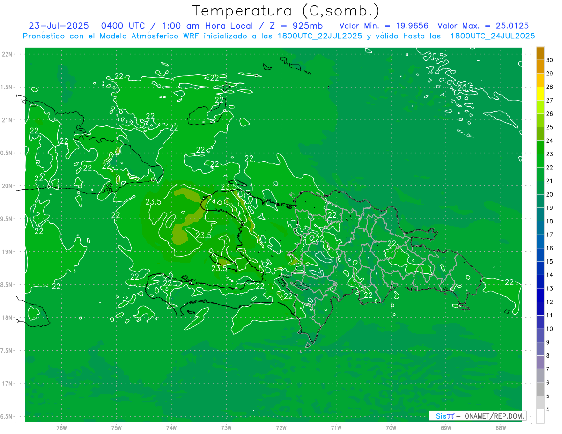The height and width of the screenshot is (434, 562).
Task: Click 'Valor Max. = 25.0125' value
Action: [x=483, y=26]
